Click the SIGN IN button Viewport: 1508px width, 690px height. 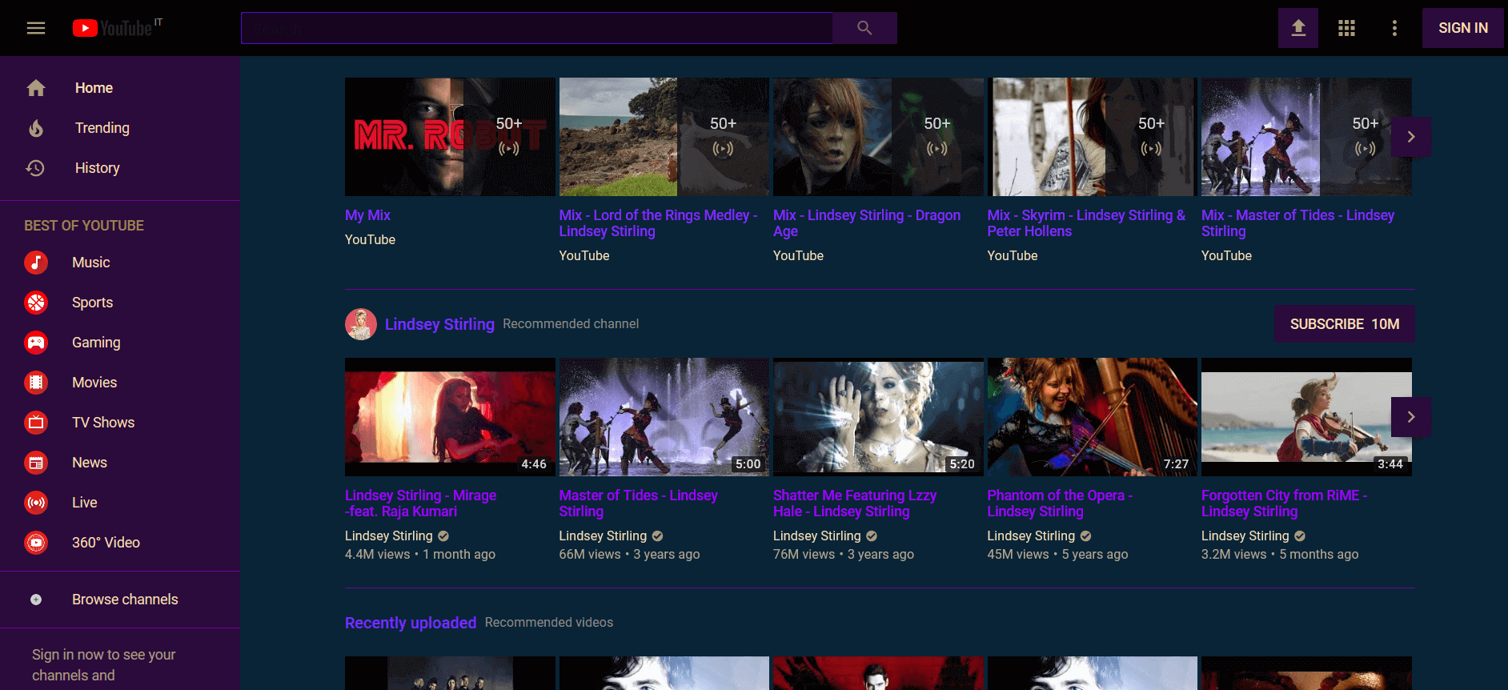pos(1462,28)
